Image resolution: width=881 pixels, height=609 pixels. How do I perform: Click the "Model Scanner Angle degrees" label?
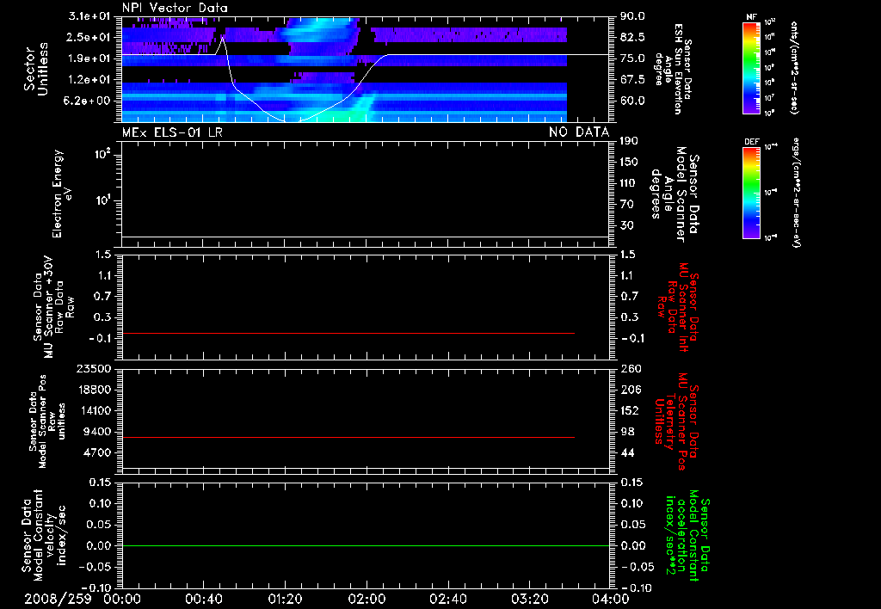(675, 194)
